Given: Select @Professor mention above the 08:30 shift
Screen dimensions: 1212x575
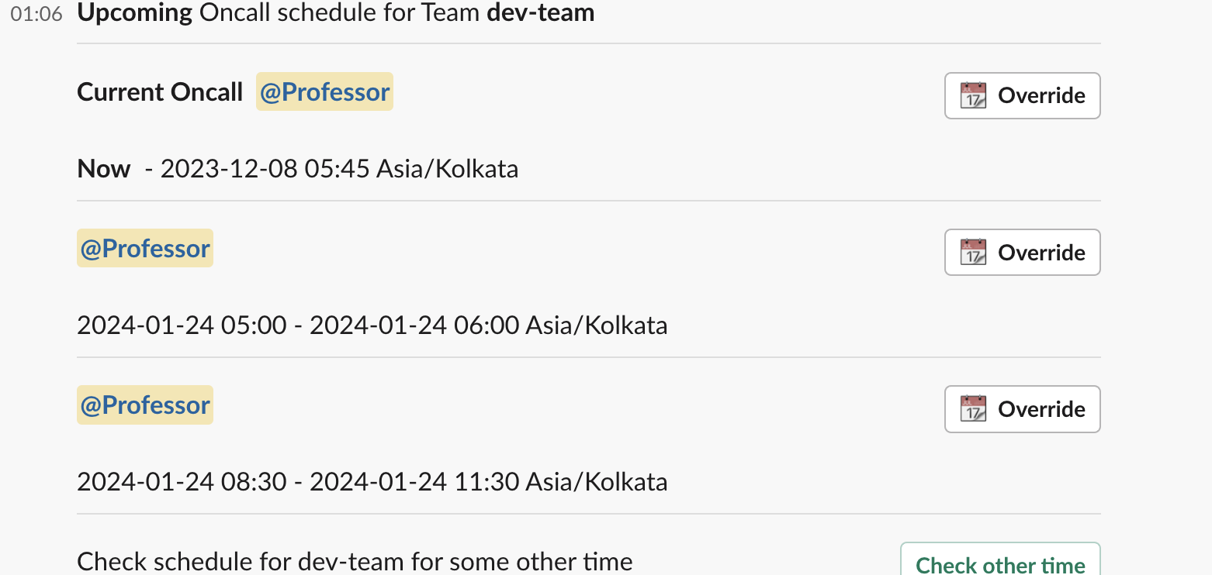Looking at the screenshot, I should (x=145, y=405).
